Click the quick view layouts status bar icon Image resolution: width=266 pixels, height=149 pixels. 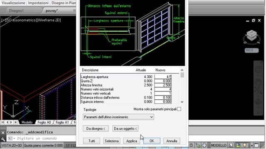231,145
